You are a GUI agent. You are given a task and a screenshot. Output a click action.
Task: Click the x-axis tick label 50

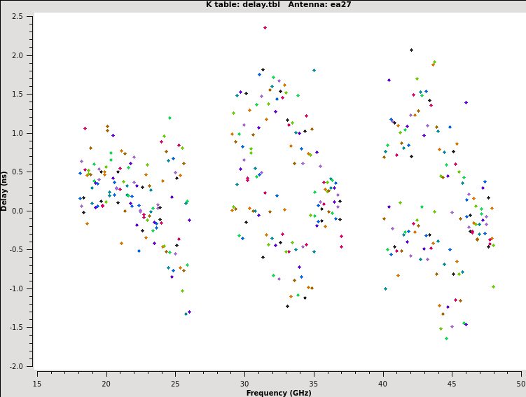click(x=521, y=383)
